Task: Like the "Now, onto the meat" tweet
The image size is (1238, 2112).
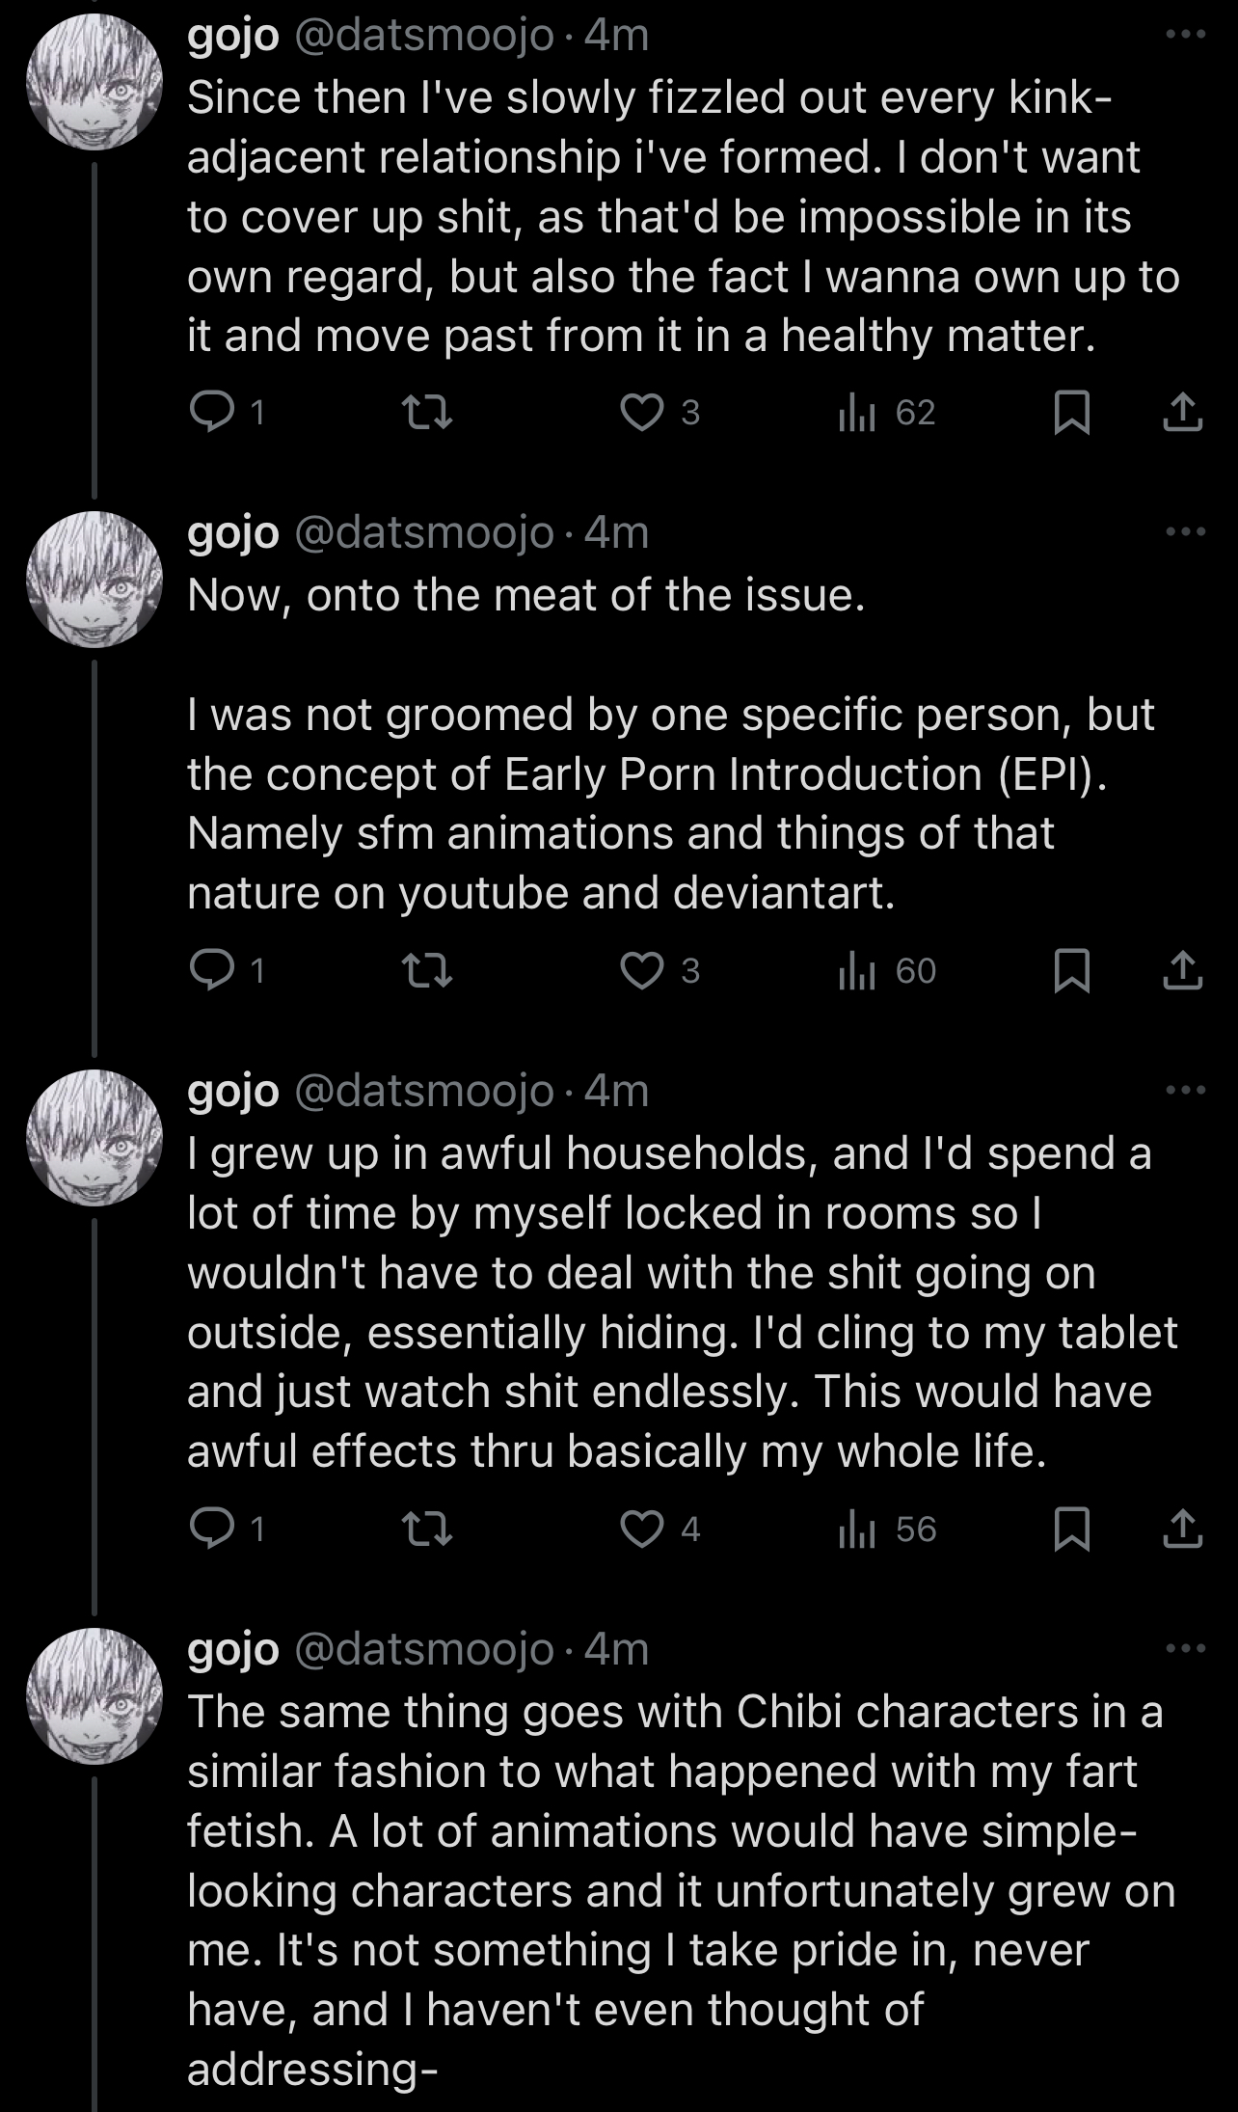Action: pos(640,971)
